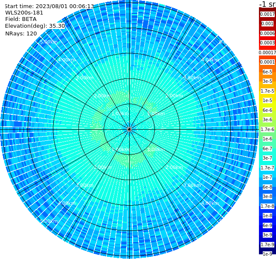This screenshot has width=276, height=259.
Task: Select the 6e-7 color bar tick label
Action: point(267,148)
